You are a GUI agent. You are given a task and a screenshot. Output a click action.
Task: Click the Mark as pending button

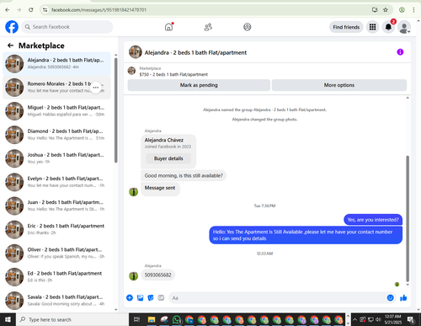click(199, 85)
